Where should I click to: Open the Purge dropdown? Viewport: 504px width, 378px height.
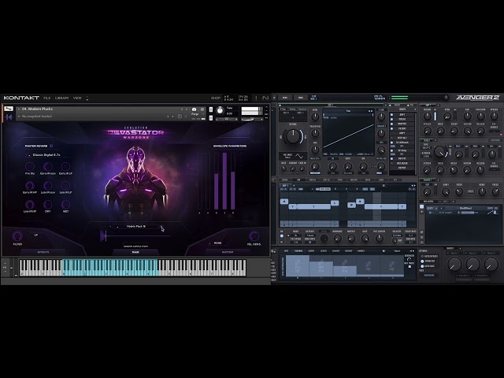click(197, 114)
